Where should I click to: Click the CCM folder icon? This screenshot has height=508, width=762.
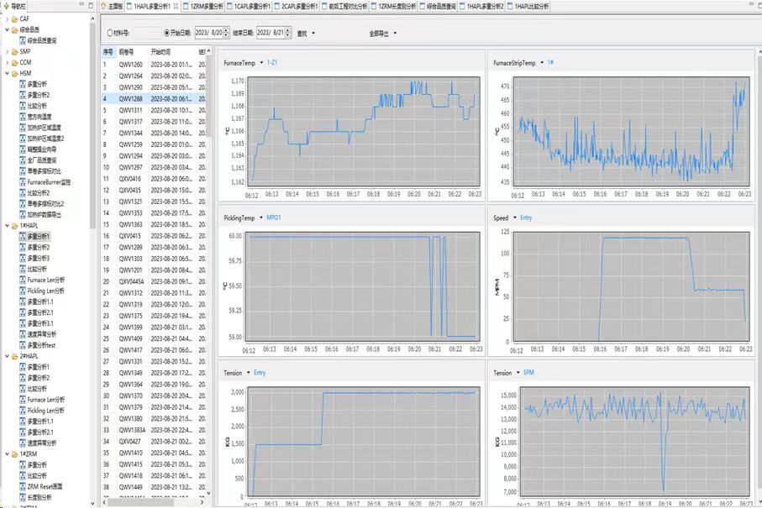coord(14,63)
